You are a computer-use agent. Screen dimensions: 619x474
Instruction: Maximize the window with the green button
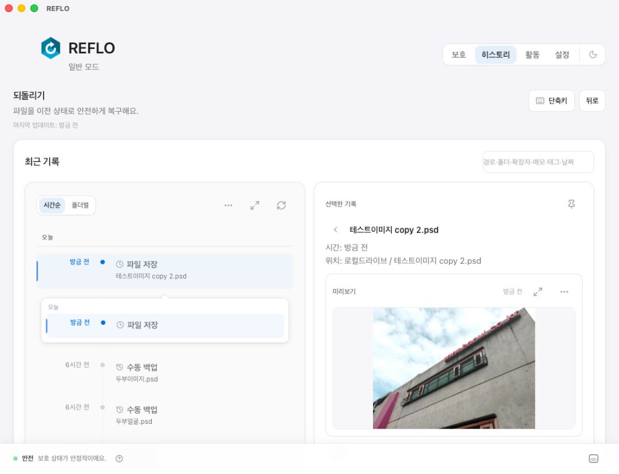(x=34, y=8)
